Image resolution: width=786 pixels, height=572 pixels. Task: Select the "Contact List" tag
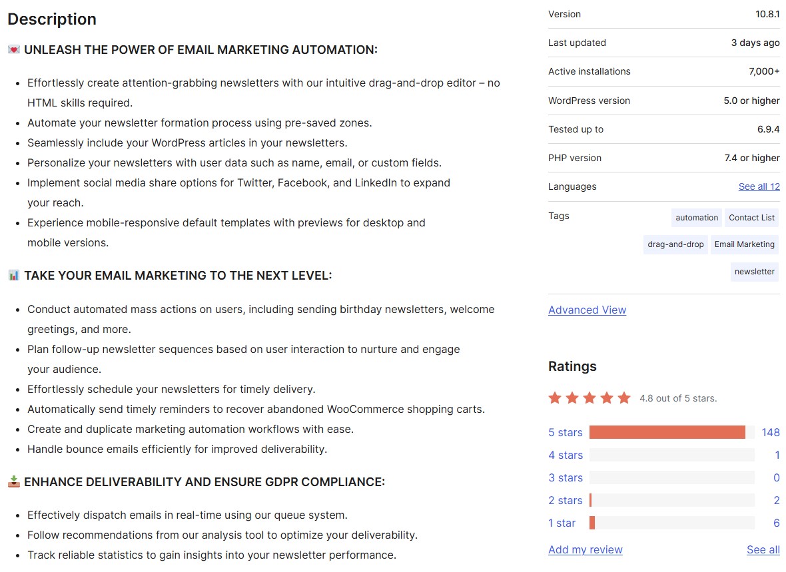click(751, 217)
